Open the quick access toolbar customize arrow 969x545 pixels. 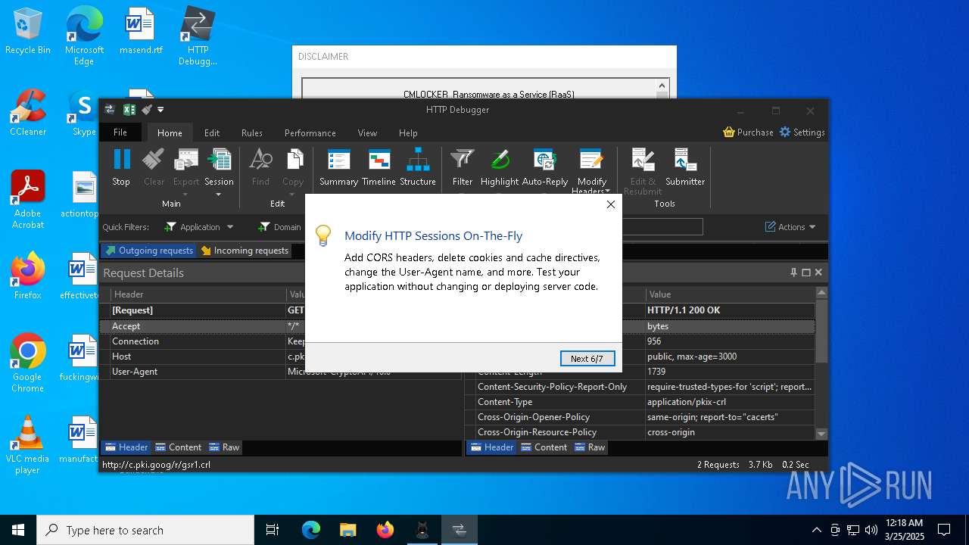[x=160, y=110]
